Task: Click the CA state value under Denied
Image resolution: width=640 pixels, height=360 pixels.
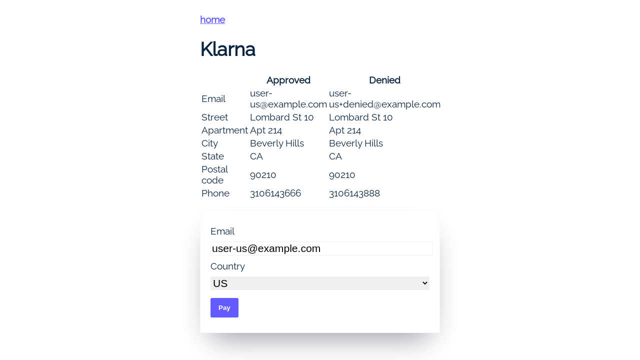Action: 335,156
